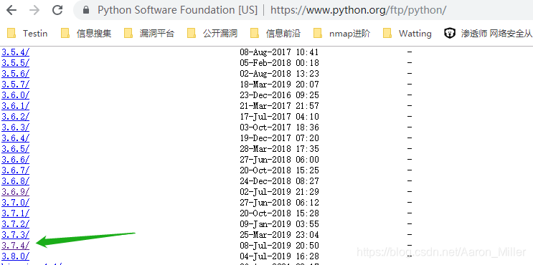Click the date 21-Mar-2017 21:57

tap(279, 106)
